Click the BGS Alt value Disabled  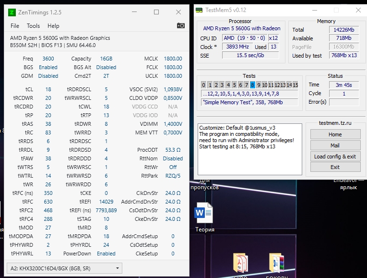[106, 67]
